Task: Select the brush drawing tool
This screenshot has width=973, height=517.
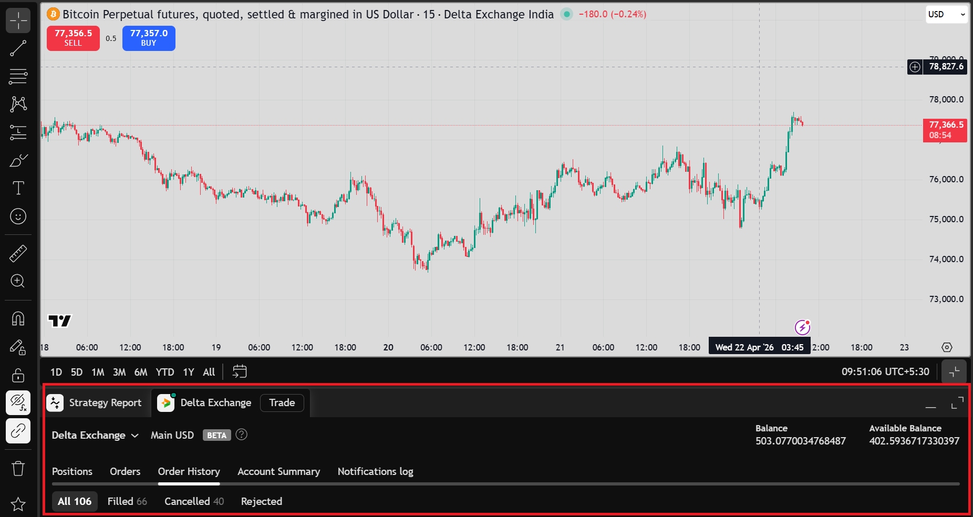Action: (x=18, y=160)
